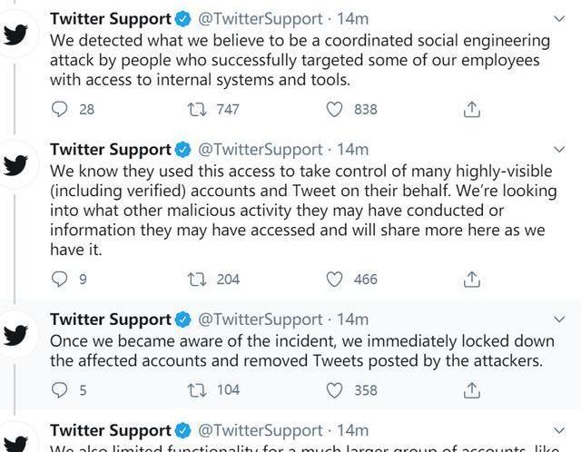Open options chevron on the third tweet
The height and width of the screenshot is (452, 581).
click(559, 319)
